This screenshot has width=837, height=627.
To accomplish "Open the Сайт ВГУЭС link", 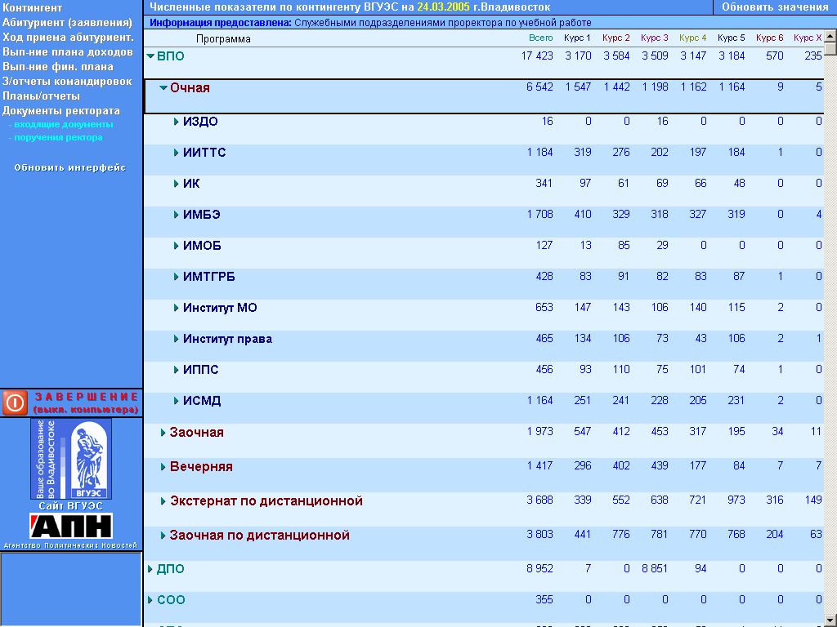I will 70,506.
